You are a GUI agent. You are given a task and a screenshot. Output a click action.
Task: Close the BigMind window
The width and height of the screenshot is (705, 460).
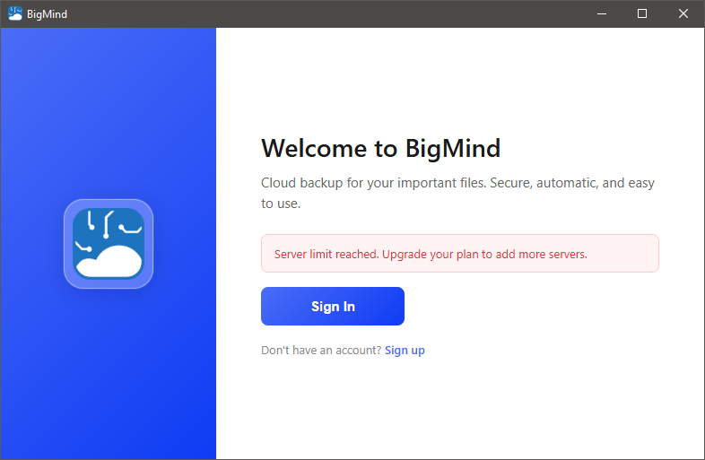683,14
